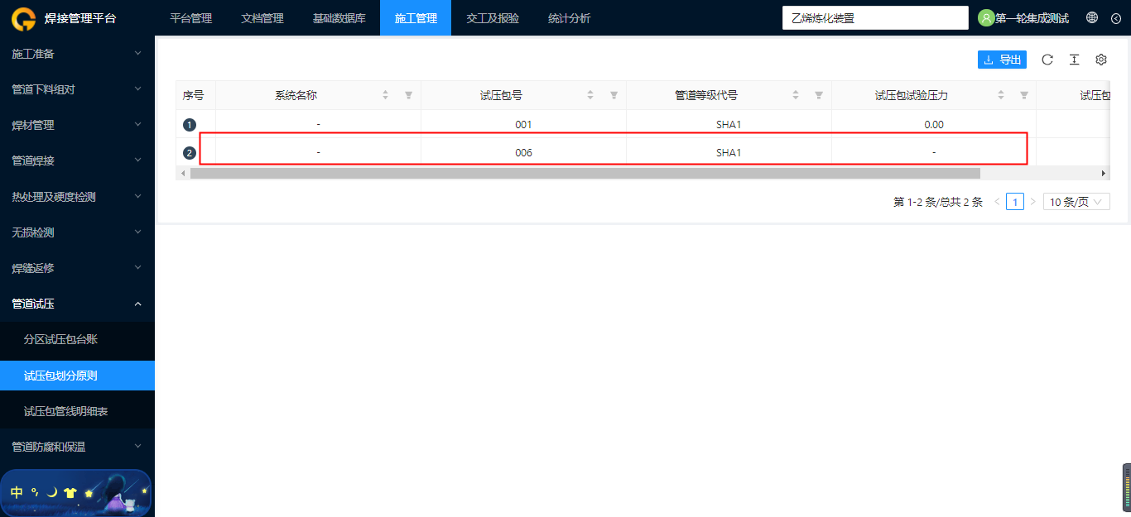Expand the 管道焊接 sidebar menu
Image resolution: width=1131 pixels, height=517 pixels.
tap(77, 160)
